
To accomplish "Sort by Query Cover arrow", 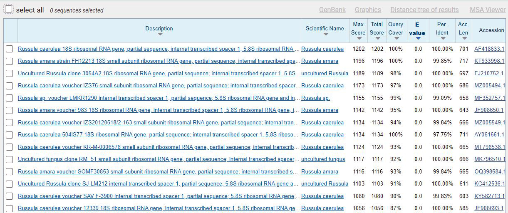I will tap(396, 39).
